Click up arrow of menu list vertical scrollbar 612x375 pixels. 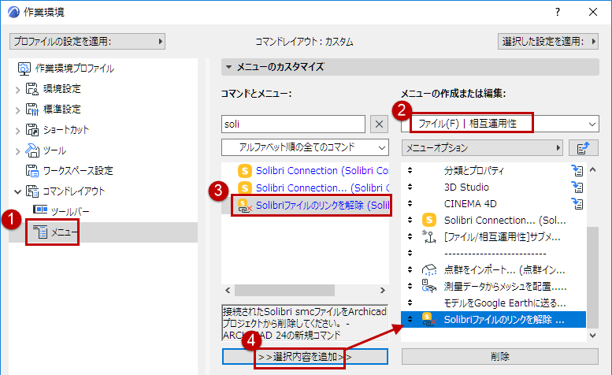pos(593,169)
